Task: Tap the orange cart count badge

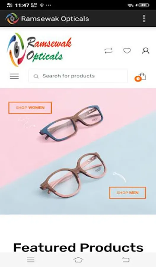Action: pos(138,79)
